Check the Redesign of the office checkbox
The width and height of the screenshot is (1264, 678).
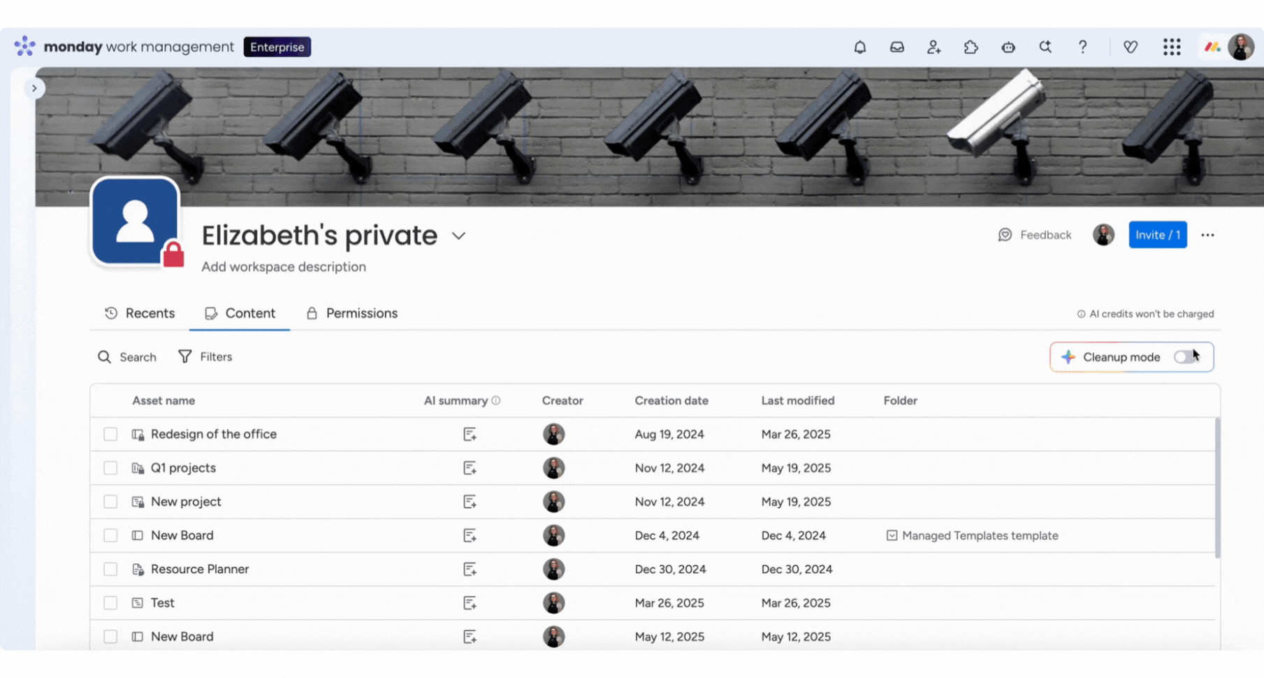pos(110,434)
